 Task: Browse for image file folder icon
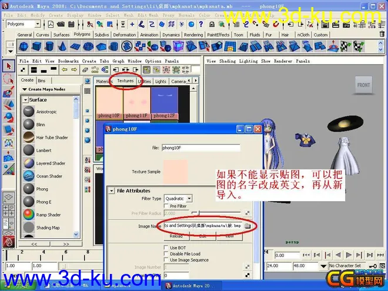point(247,226)
